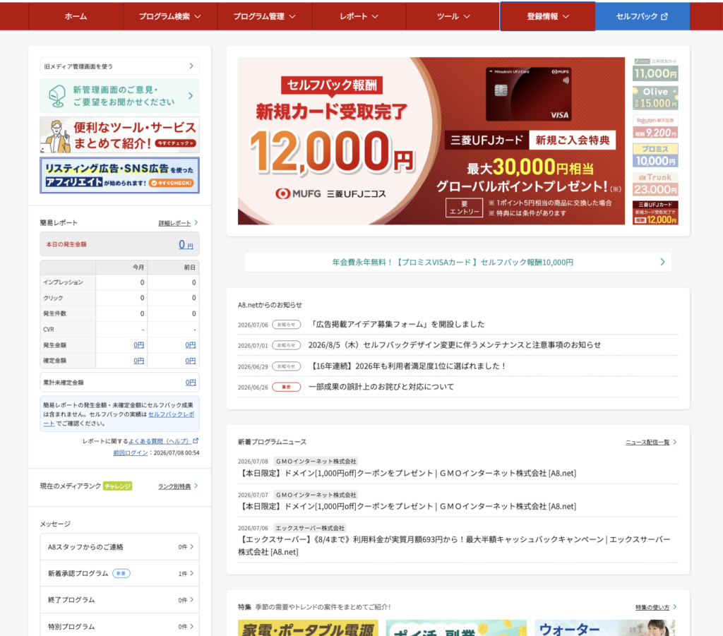Click the チャレンジ rank badge

click(118, 486)
